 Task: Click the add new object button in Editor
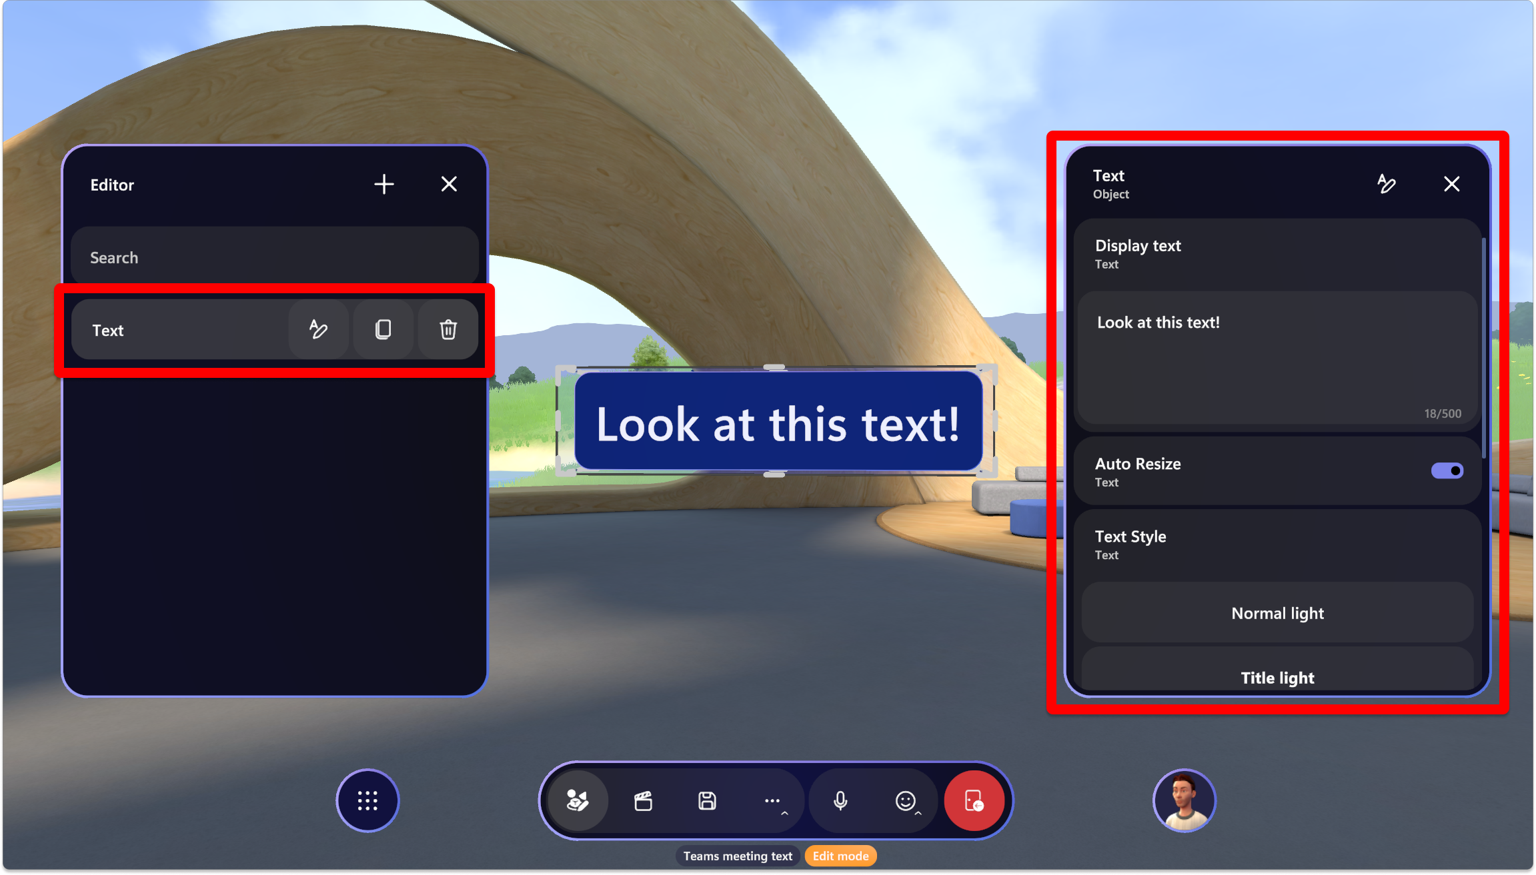(384, 185)
